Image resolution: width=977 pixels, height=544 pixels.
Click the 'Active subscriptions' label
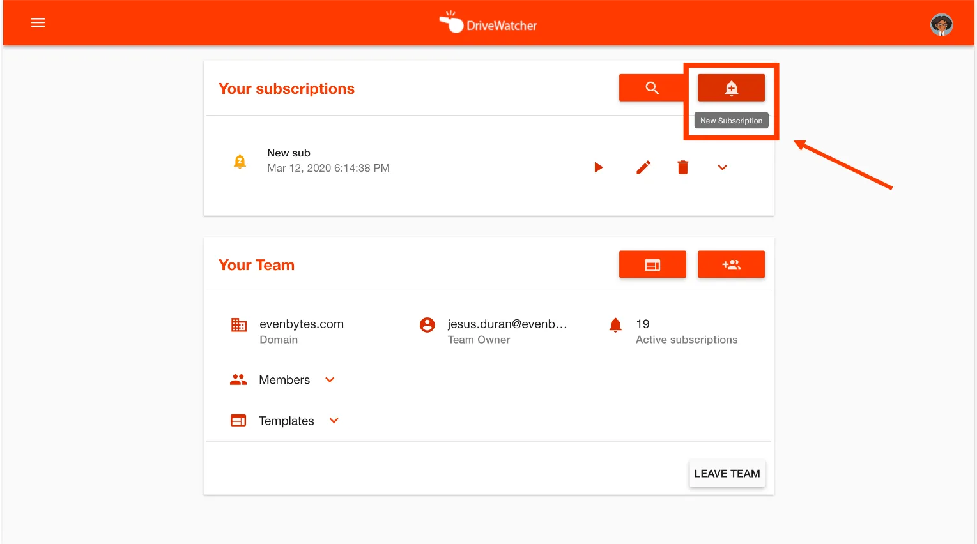click(686, 340)
